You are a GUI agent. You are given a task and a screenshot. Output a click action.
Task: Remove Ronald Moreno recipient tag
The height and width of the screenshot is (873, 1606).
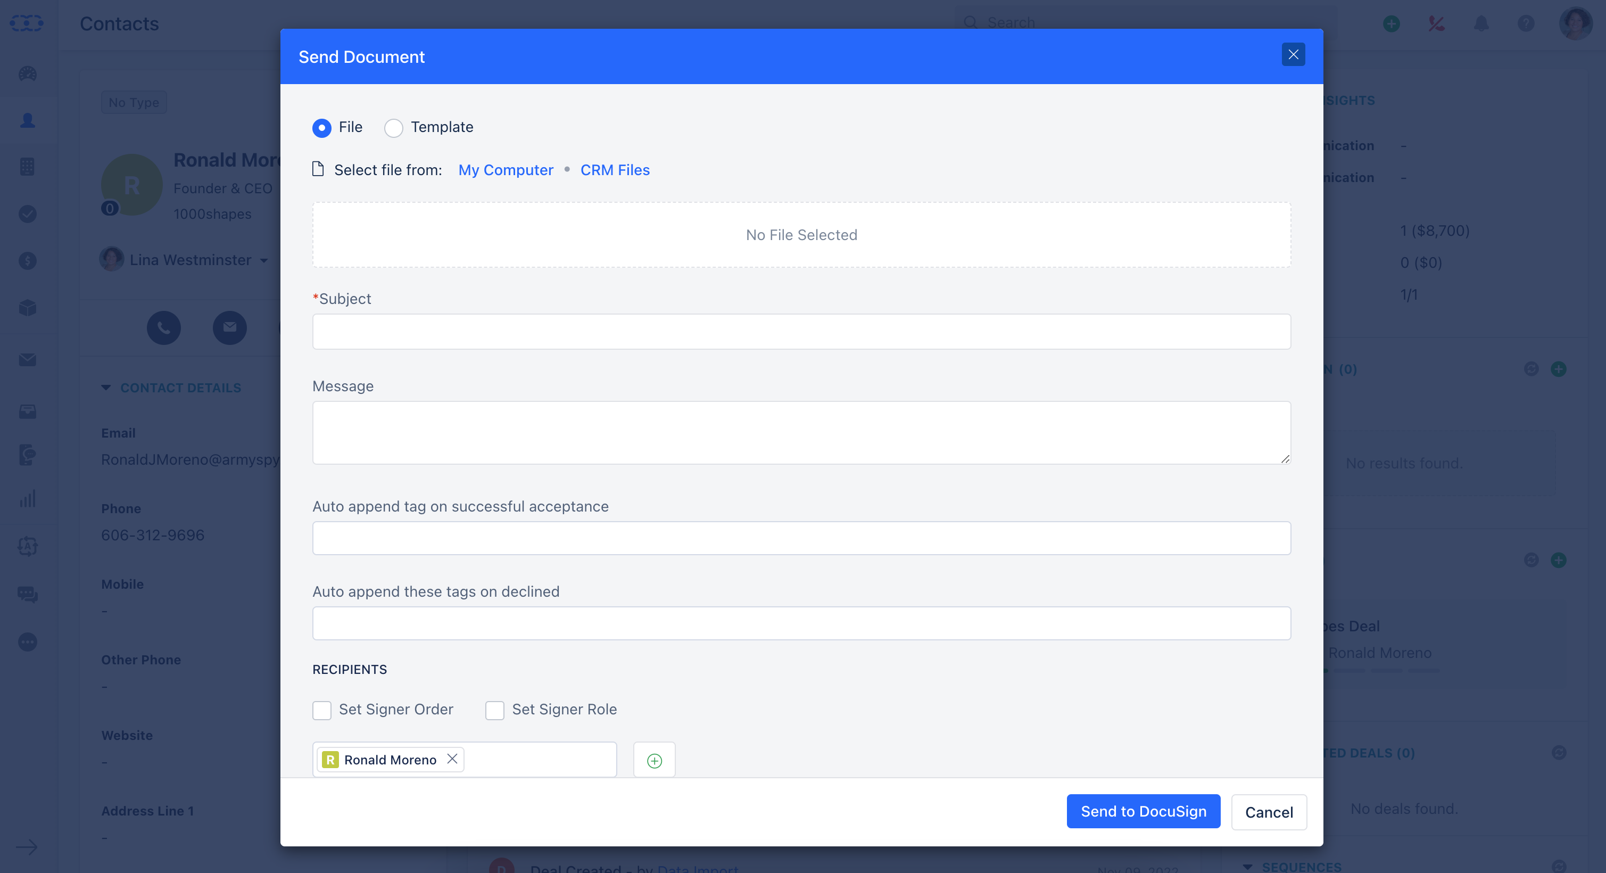[452, 760]
